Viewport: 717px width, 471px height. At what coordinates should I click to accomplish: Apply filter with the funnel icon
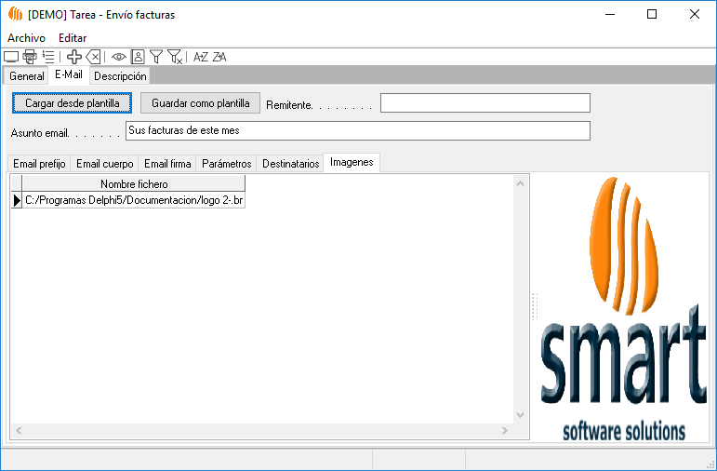coord(156,57)
